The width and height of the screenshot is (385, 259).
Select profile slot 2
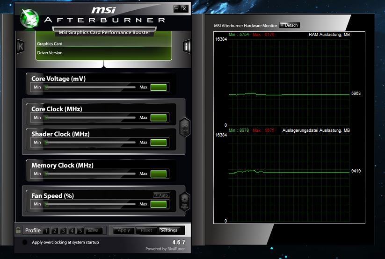[x=55, y=230]
